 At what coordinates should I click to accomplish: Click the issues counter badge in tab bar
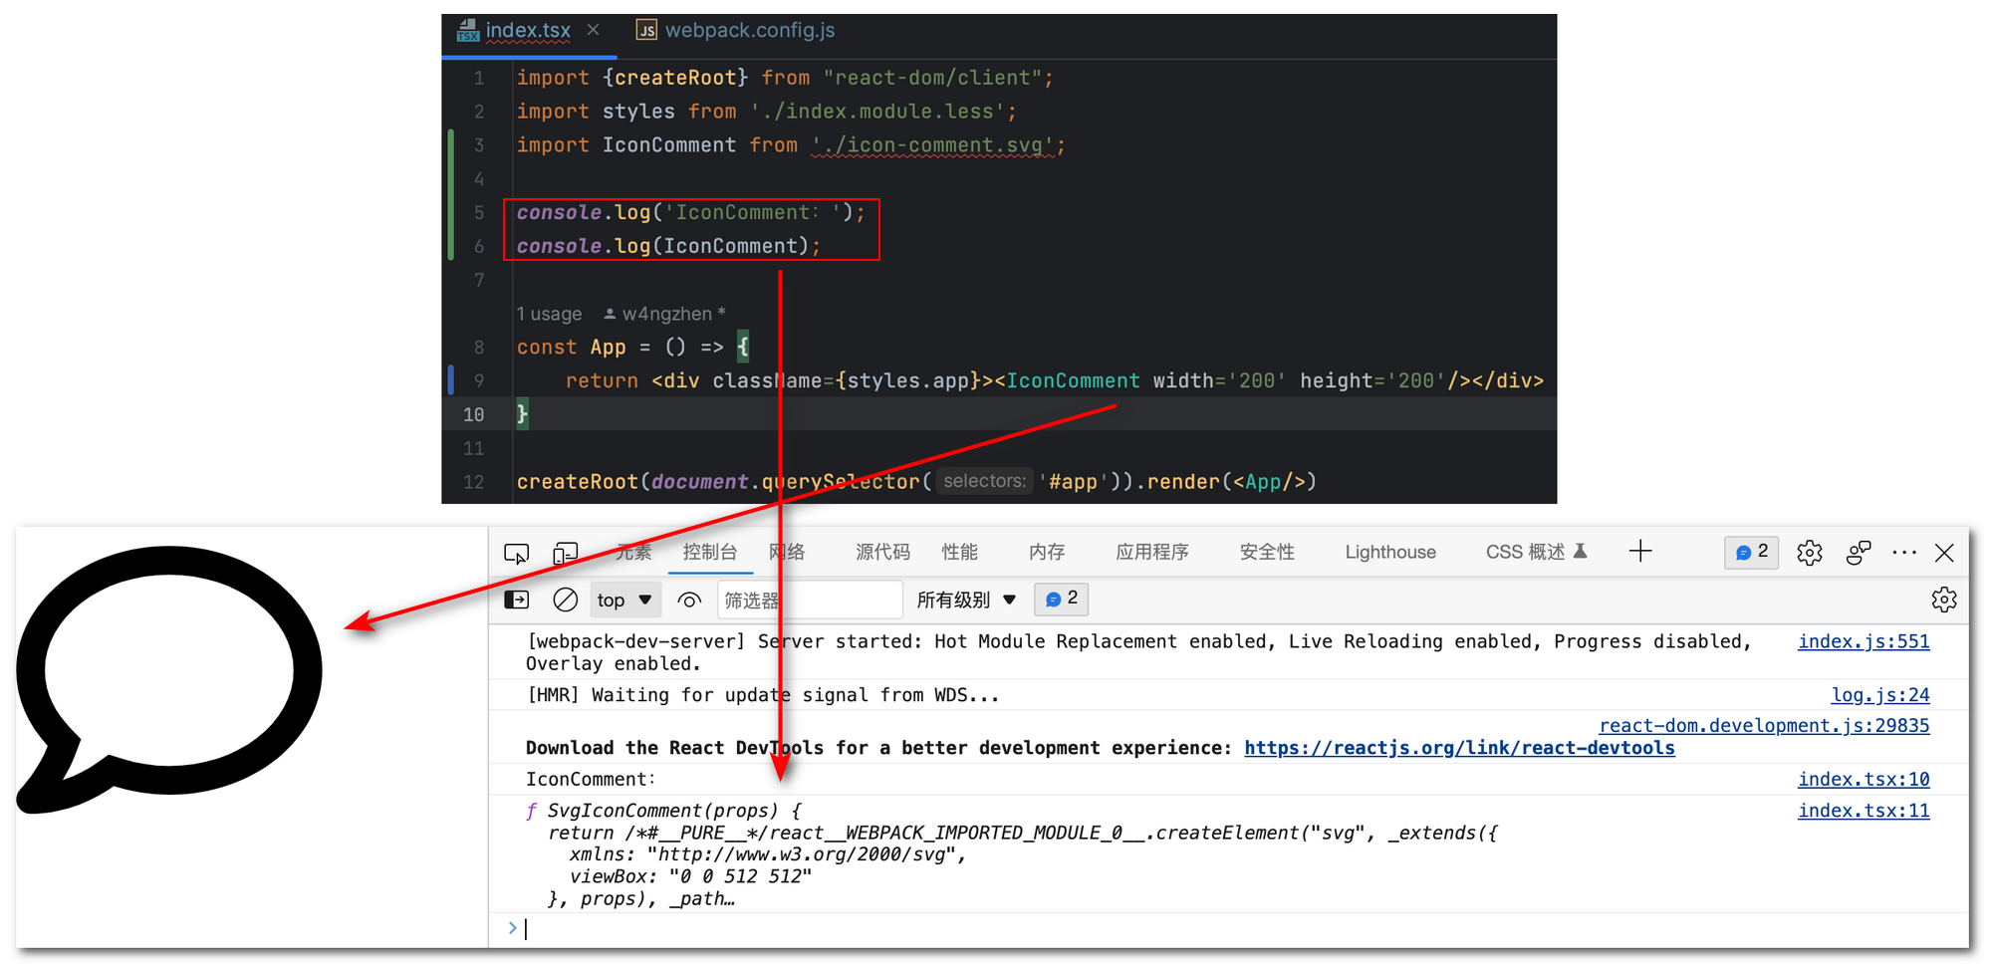point(1751,552)
